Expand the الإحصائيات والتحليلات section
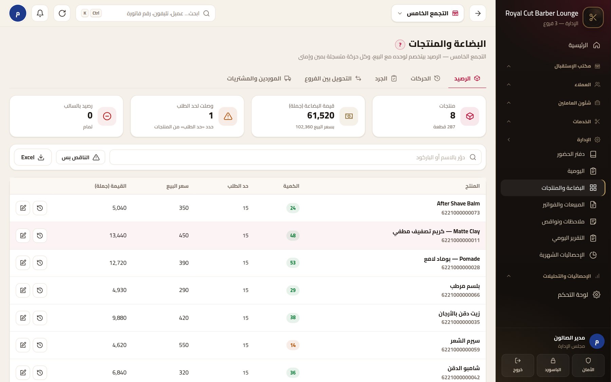 coord(553,276)
